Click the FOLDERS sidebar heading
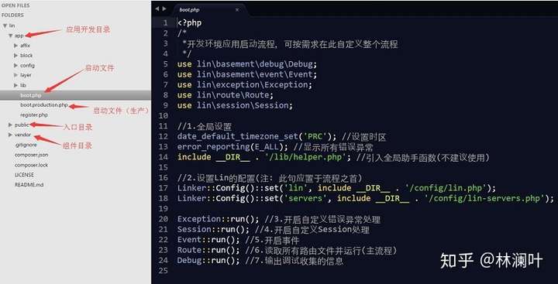This screenshot has width=558, height=284. pyautogui.click(x=12, y=15)
